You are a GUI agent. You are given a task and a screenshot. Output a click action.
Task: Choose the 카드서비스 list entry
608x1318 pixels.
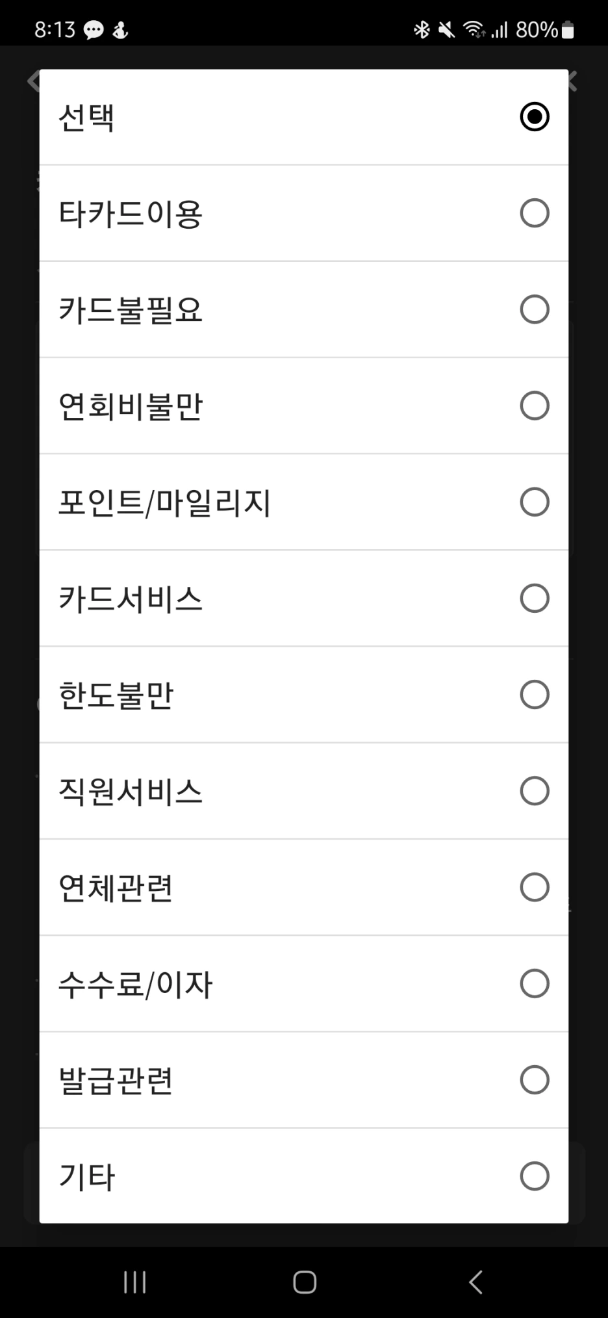click(304, 599)
